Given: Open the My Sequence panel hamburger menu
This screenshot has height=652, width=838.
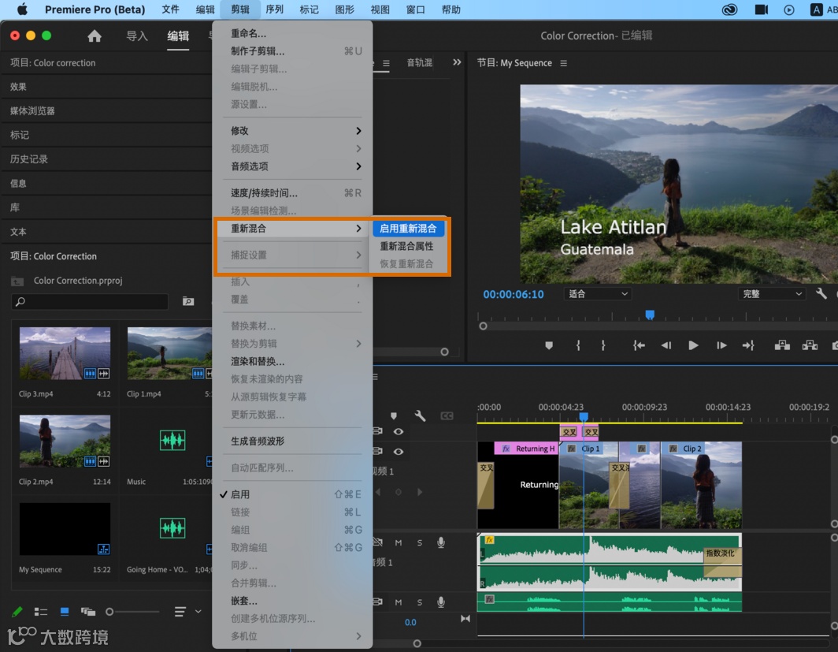Looking at the screenshot, I should pyautogui.click(x=563, y=63).
